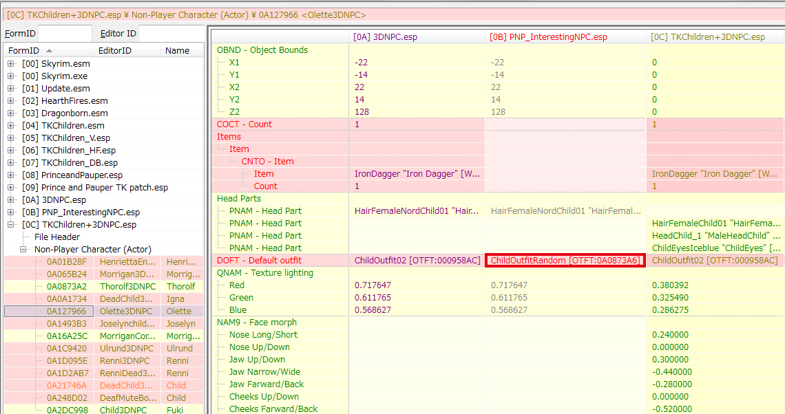Select record 0A16A25C MorriganCor...
The image size is (785, 414).
[x=103, y=336]
